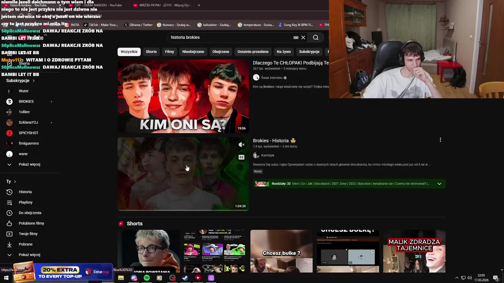Select the Na żywo filter chip

pos(283,51)
